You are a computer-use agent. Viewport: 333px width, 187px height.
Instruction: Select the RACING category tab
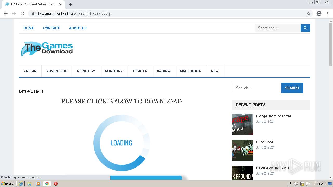pos(163,71)
